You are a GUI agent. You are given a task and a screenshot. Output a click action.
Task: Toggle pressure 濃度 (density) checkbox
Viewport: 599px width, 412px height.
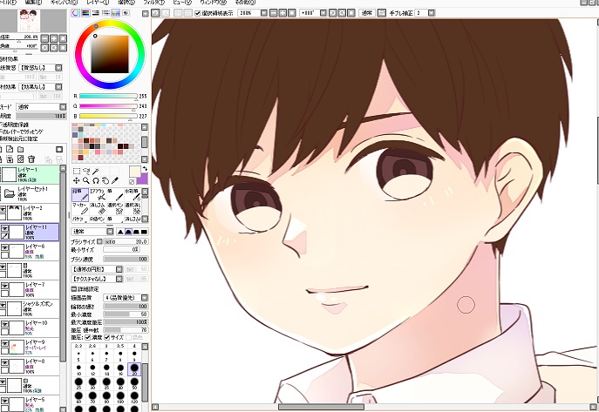[x=87, y=338]
